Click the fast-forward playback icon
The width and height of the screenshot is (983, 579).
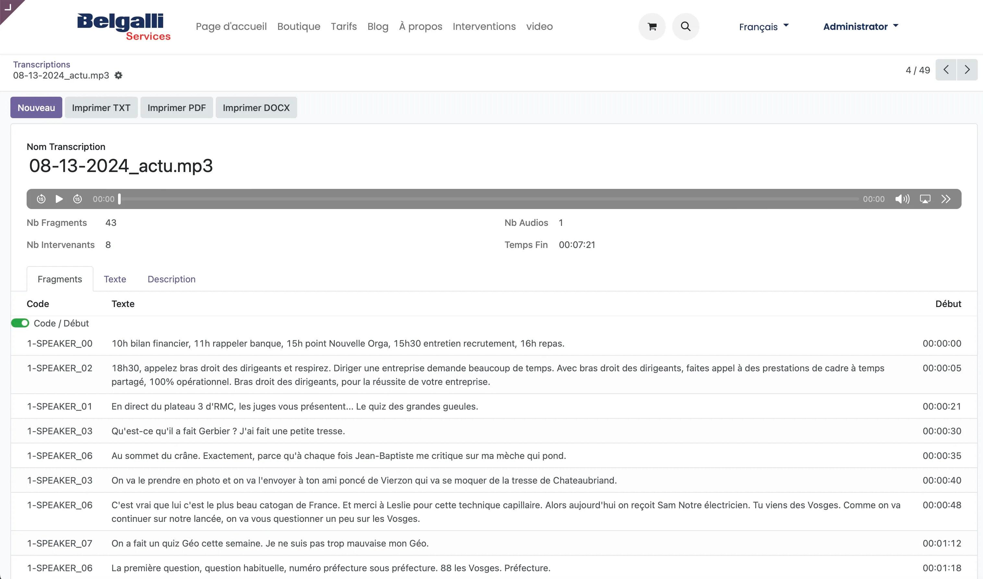tap(77, 199)
